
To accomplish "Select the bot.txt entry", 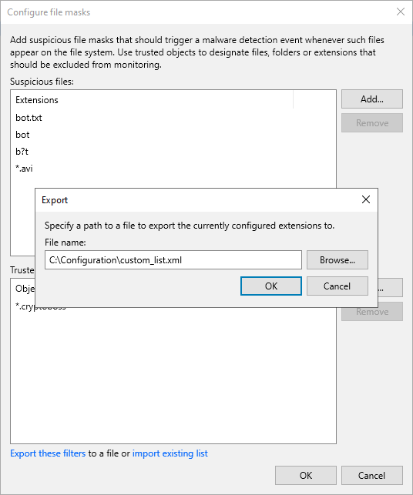I will point(29,118).
